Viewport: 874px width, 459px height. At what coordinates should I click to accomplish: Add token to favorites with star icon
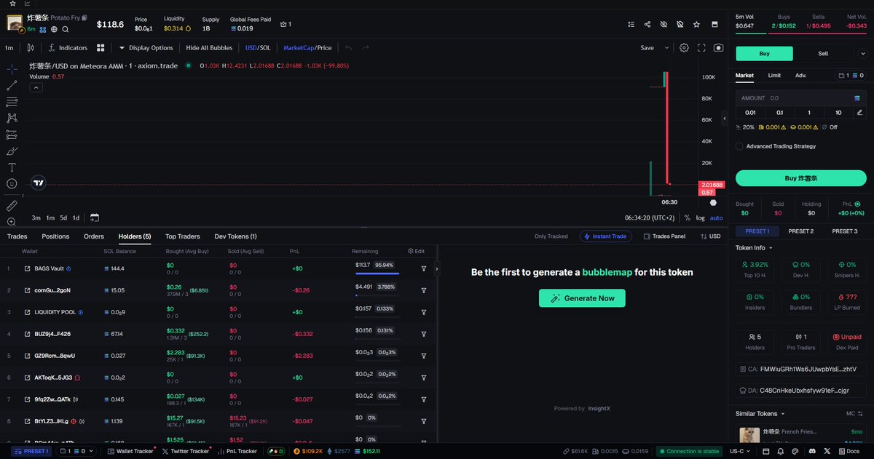coord(697,24)
